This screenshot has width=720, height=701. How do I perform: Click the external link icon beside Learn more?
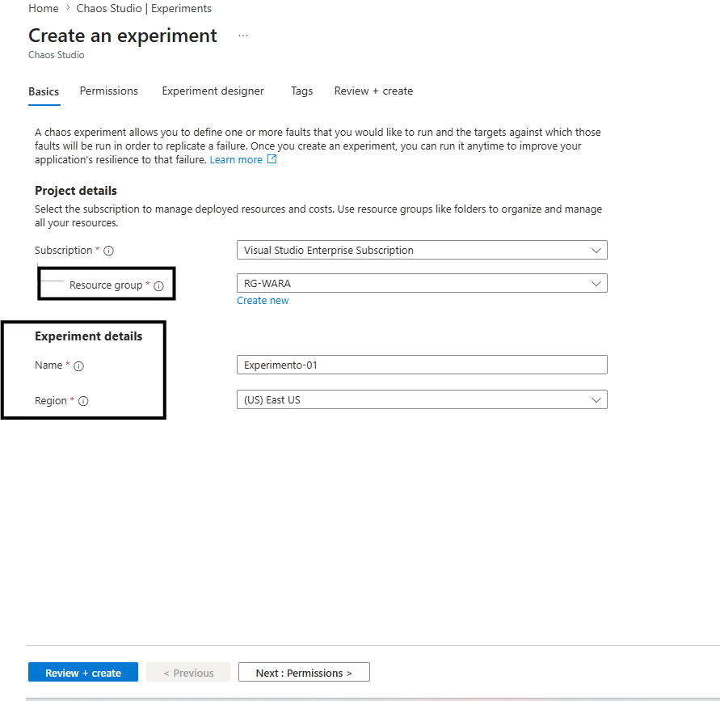coord(272,160)
